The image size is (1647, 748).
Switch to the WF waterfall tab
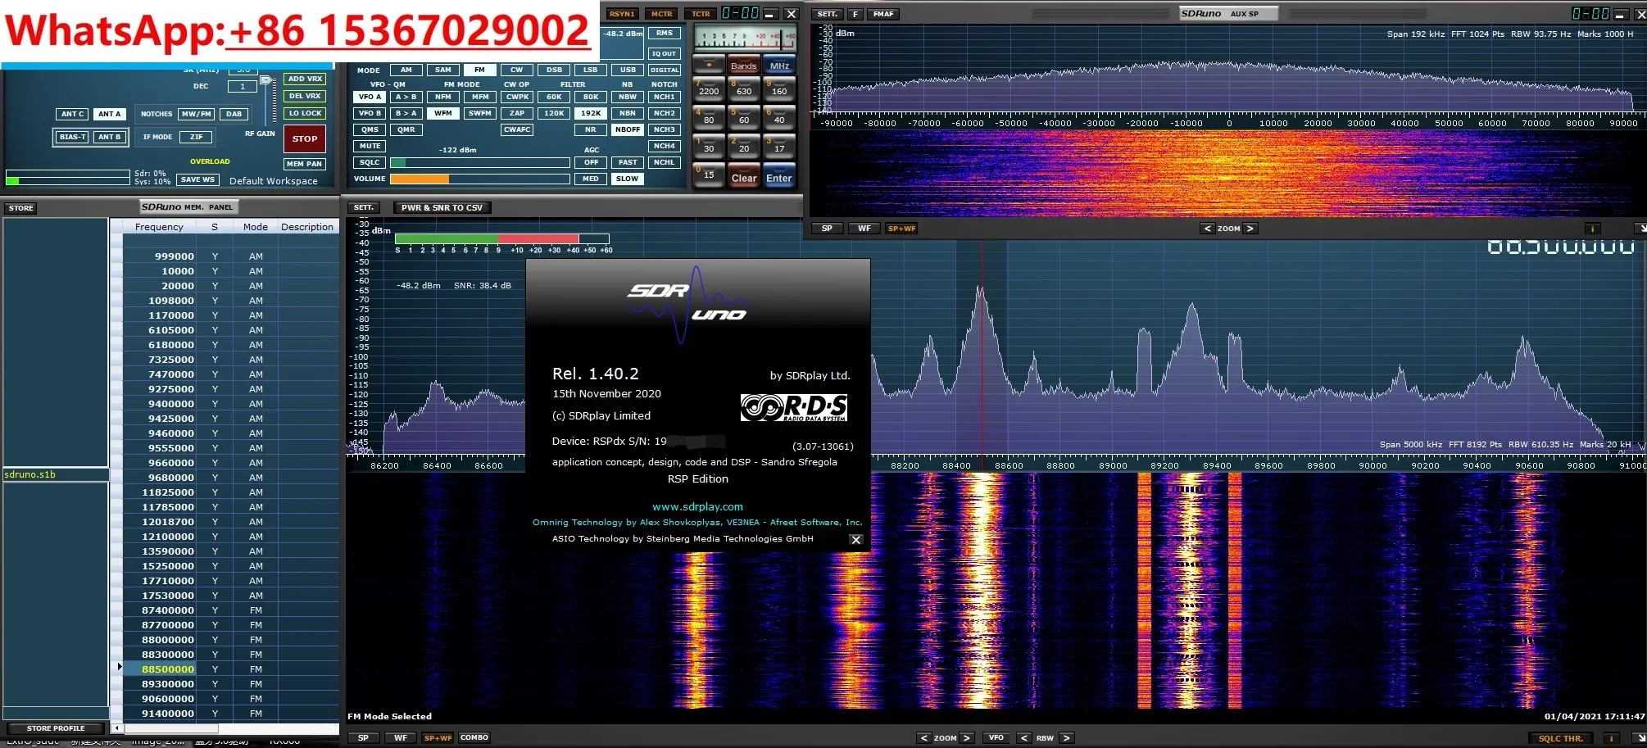coord(401,737)
